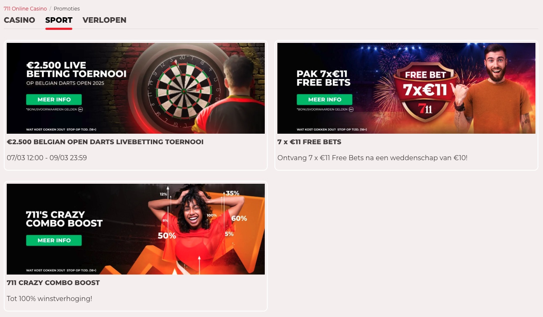Open the 711 CRAZY COMBO BOOST title

pyautogui.click(x=53, y=283)
